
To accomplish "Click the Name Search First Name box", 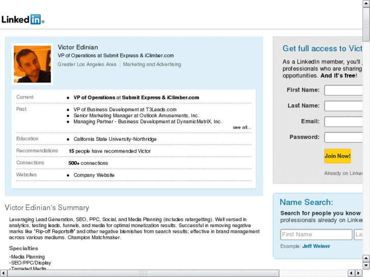I will [x=316, y=234].
